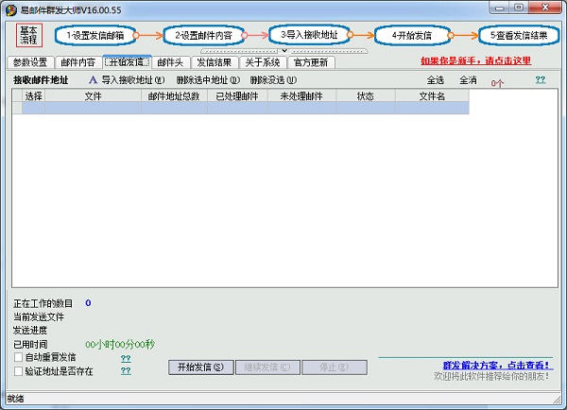
Task: Enable 验证地址是否存在 checkbox
Action: (19, 371)
